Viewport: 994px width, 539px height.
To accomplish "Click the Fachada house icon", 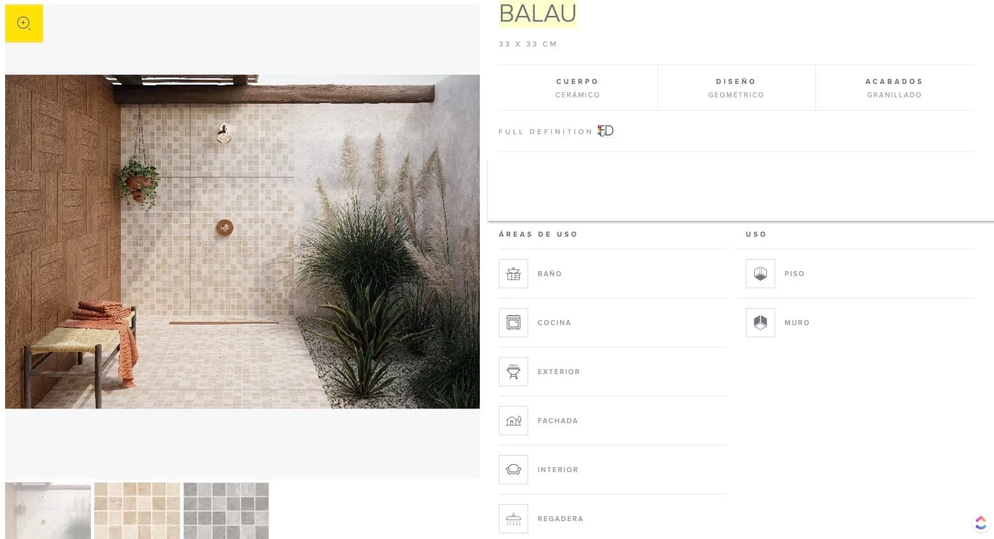I will tap(514, 421).
